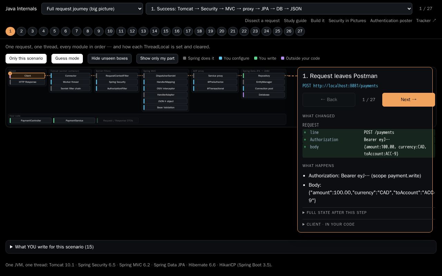Jump to step 1

[x=10, y=31]
